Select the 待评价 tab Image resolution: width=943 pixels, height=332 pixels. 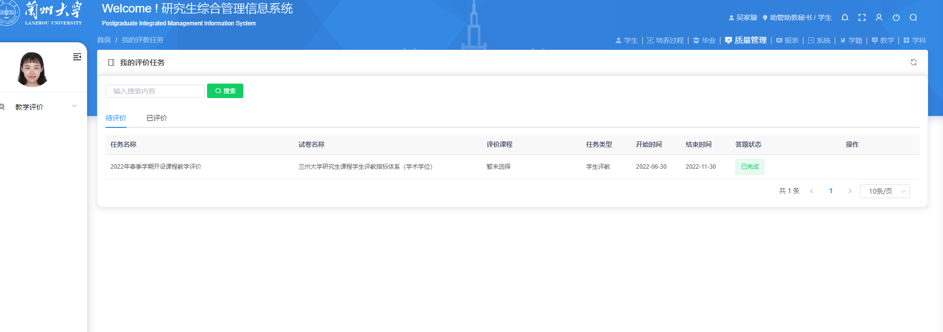coord(116,118)
